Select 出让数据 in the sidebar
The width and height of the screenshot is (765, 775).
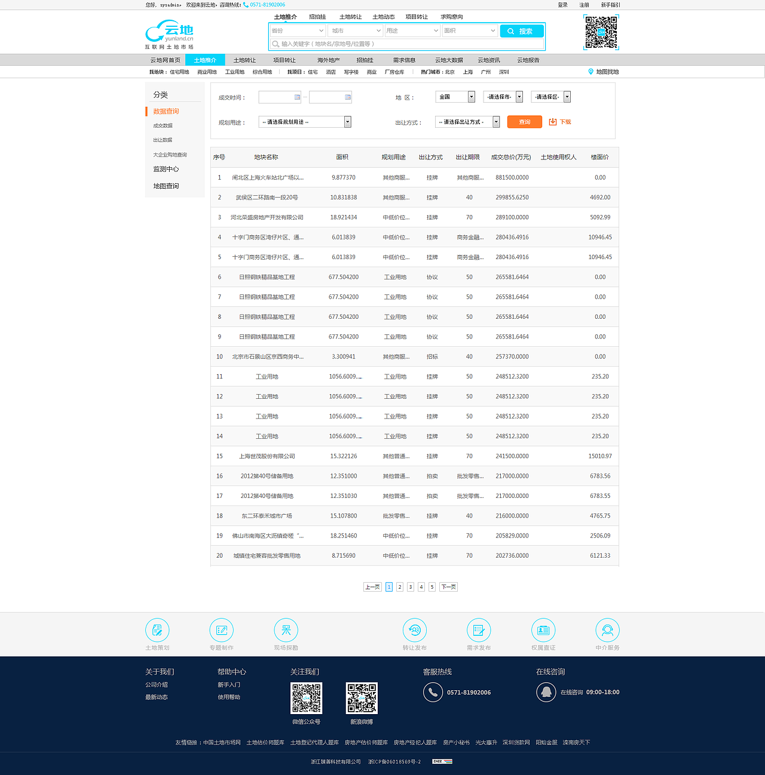(163, 140)
